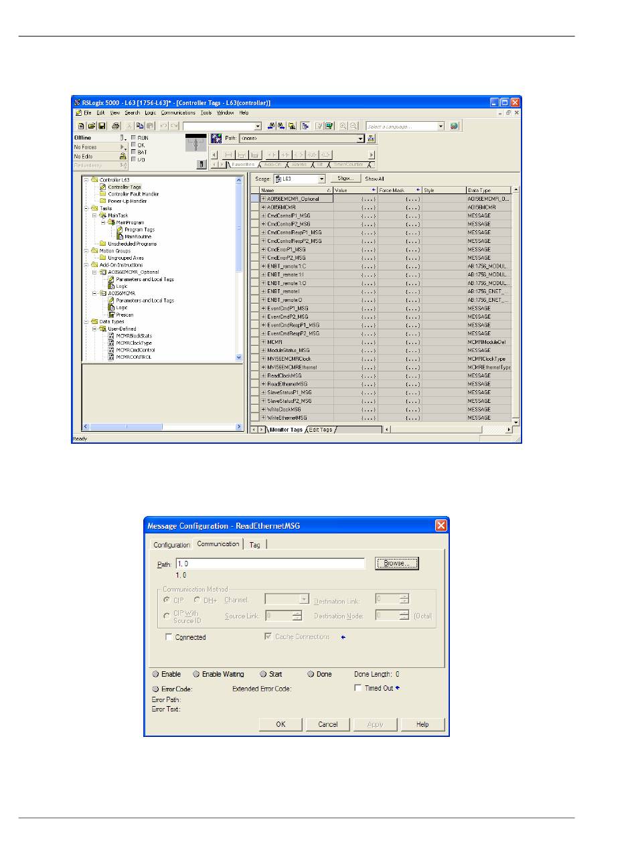Open the Logic menu
This screenshot has height=848, width=636.
pyautogui.click(x=151, y=113)
